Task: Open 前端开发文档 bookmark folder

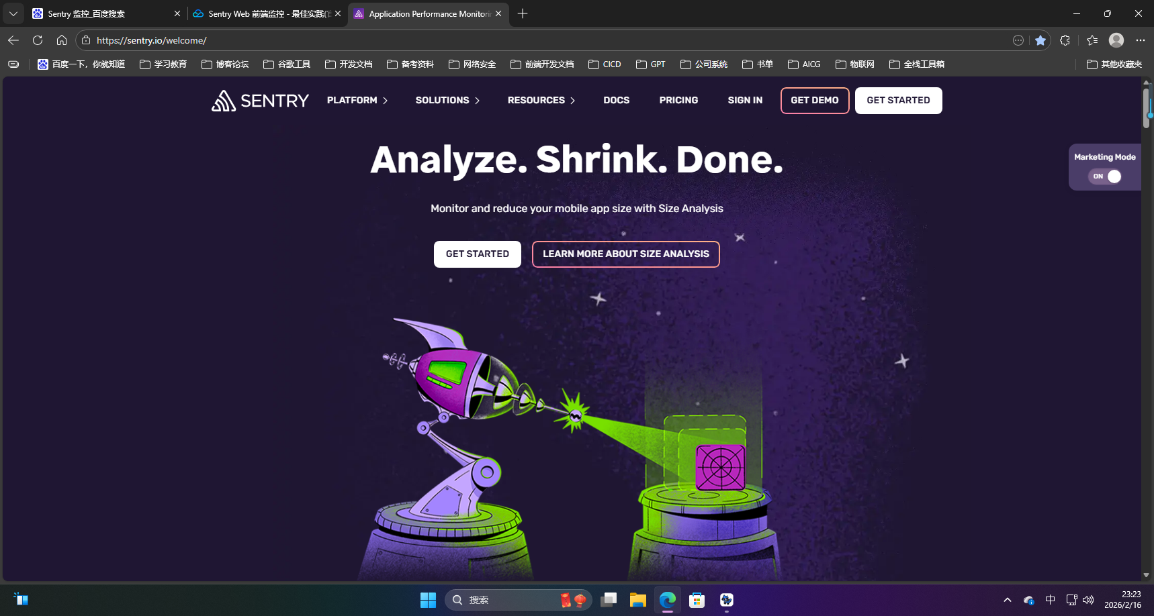Action: point(542,64)
